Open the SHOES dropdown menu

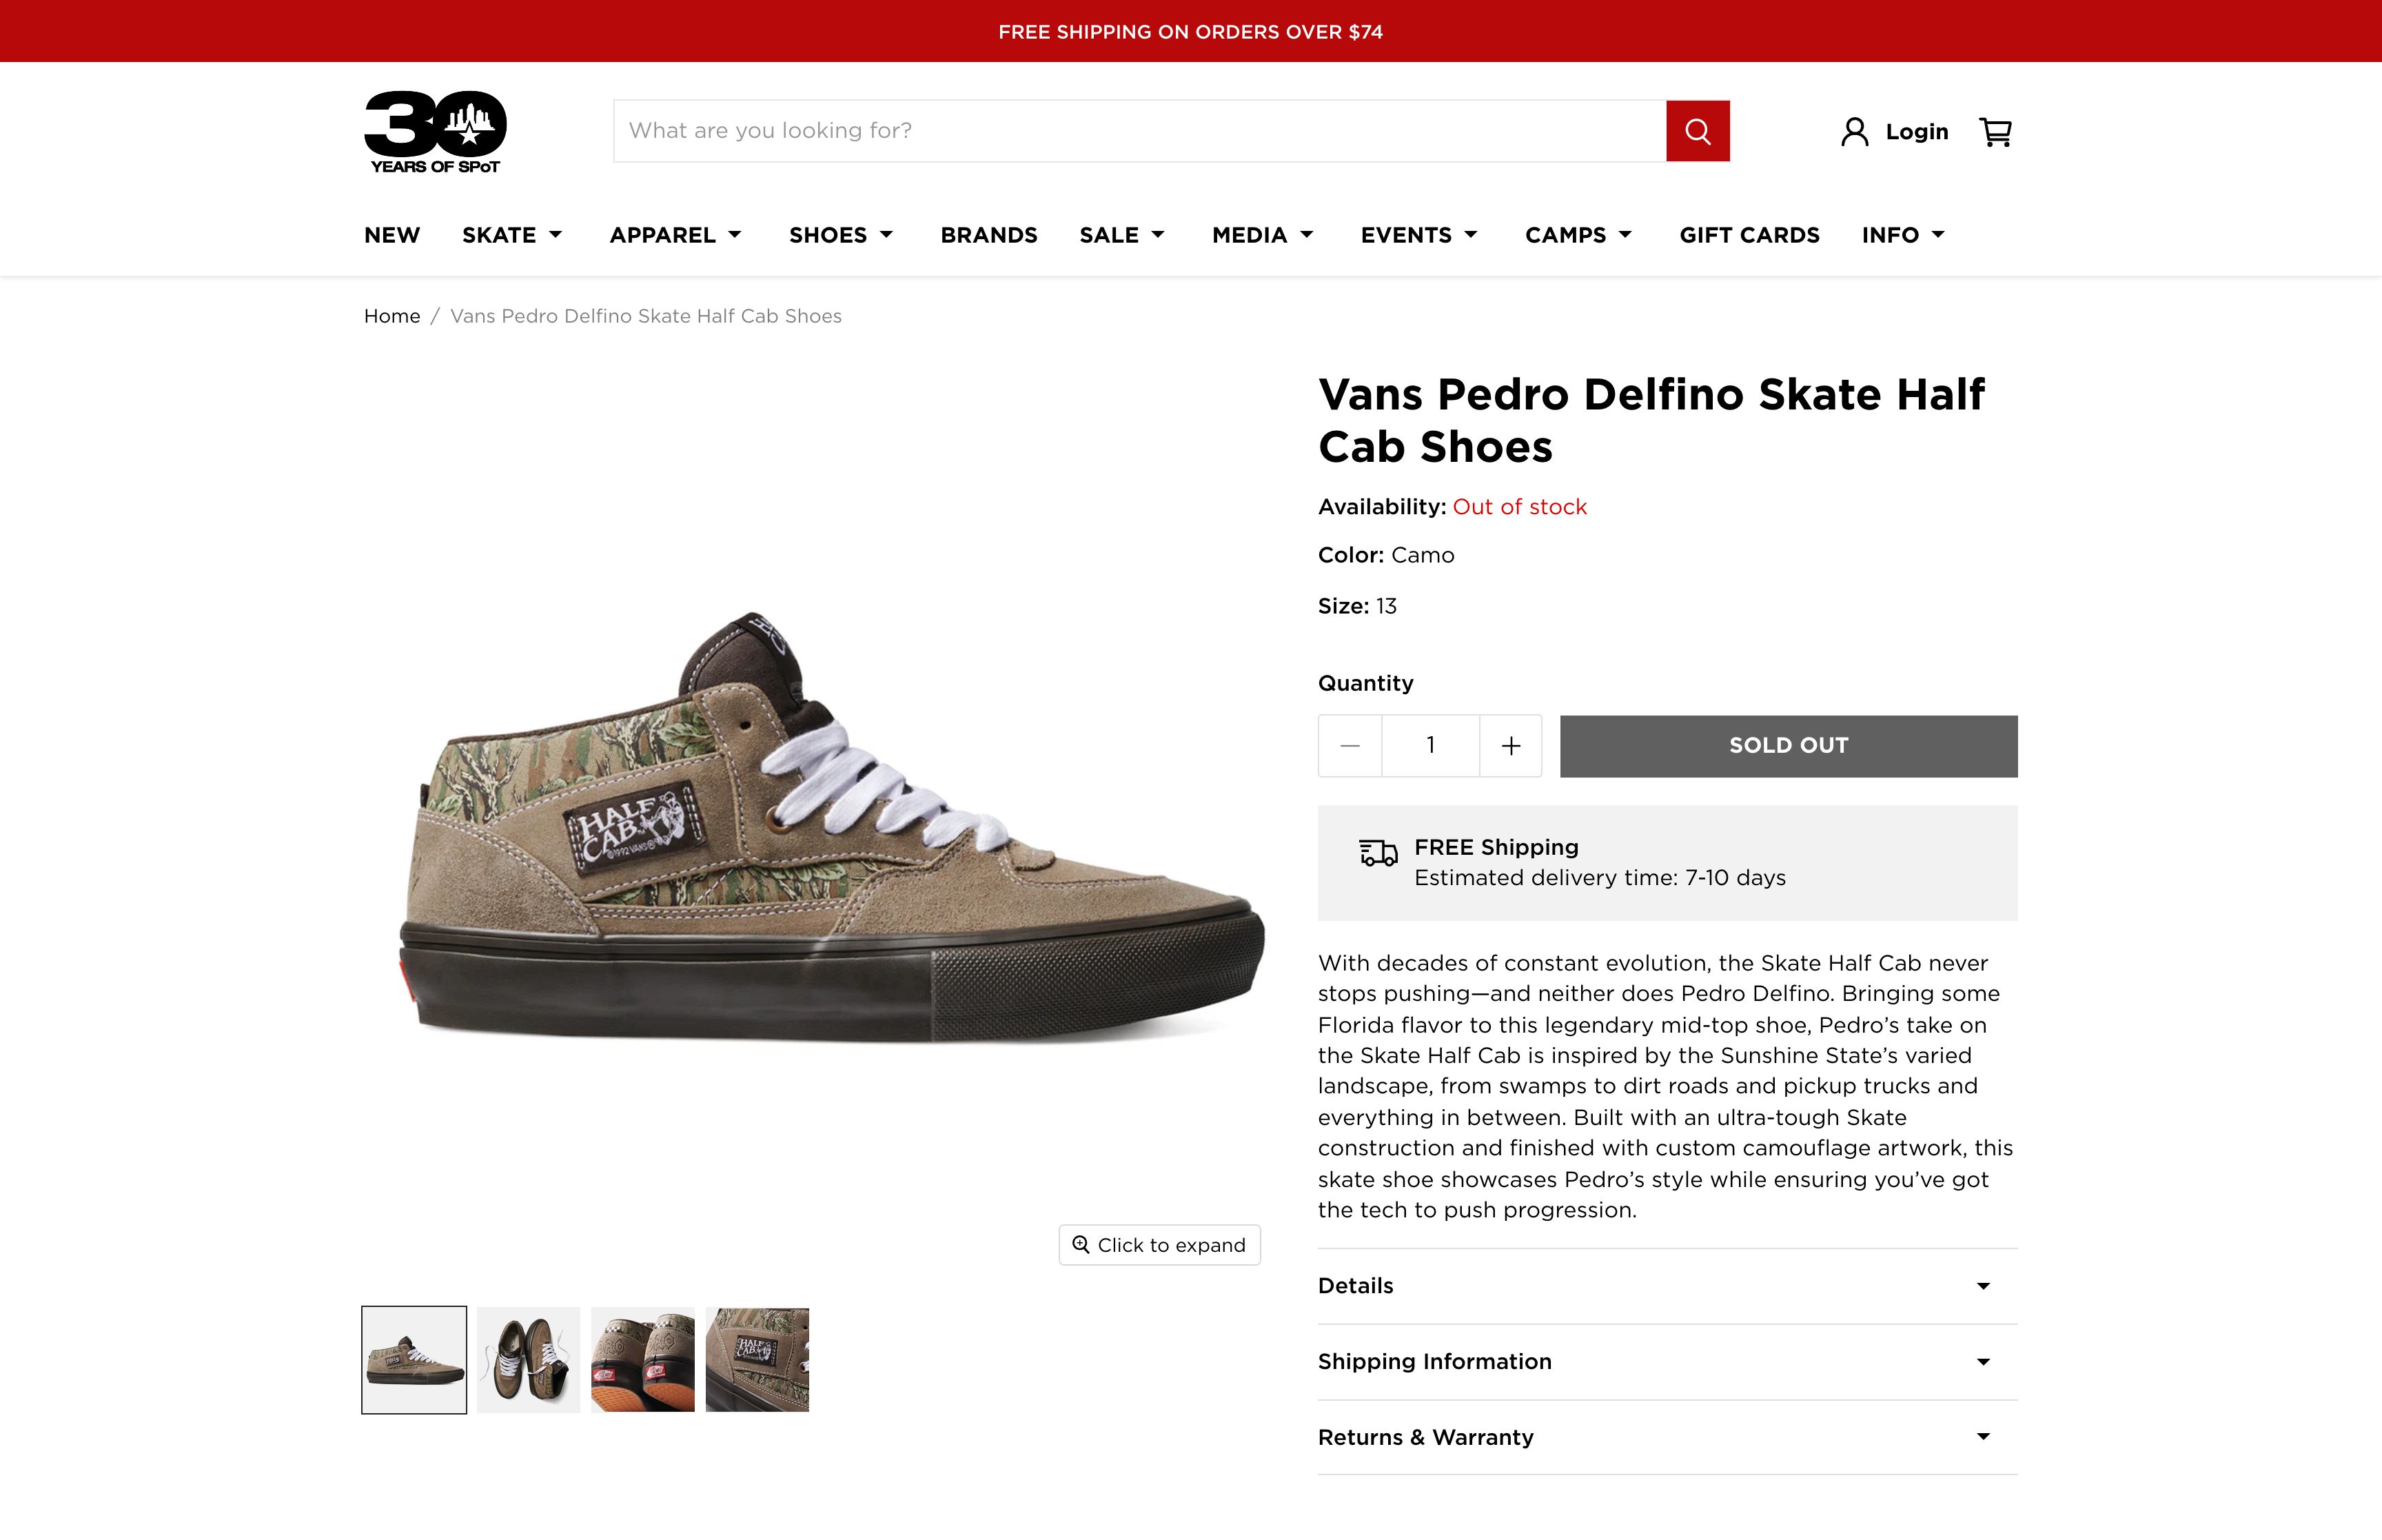point(841,235)
